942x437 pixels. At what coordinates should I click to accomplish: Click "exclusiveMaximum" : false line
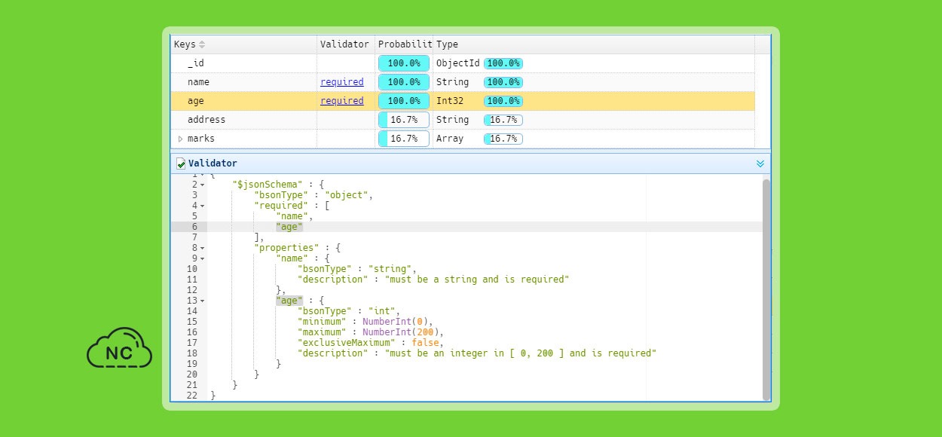[x=371, y=343]
